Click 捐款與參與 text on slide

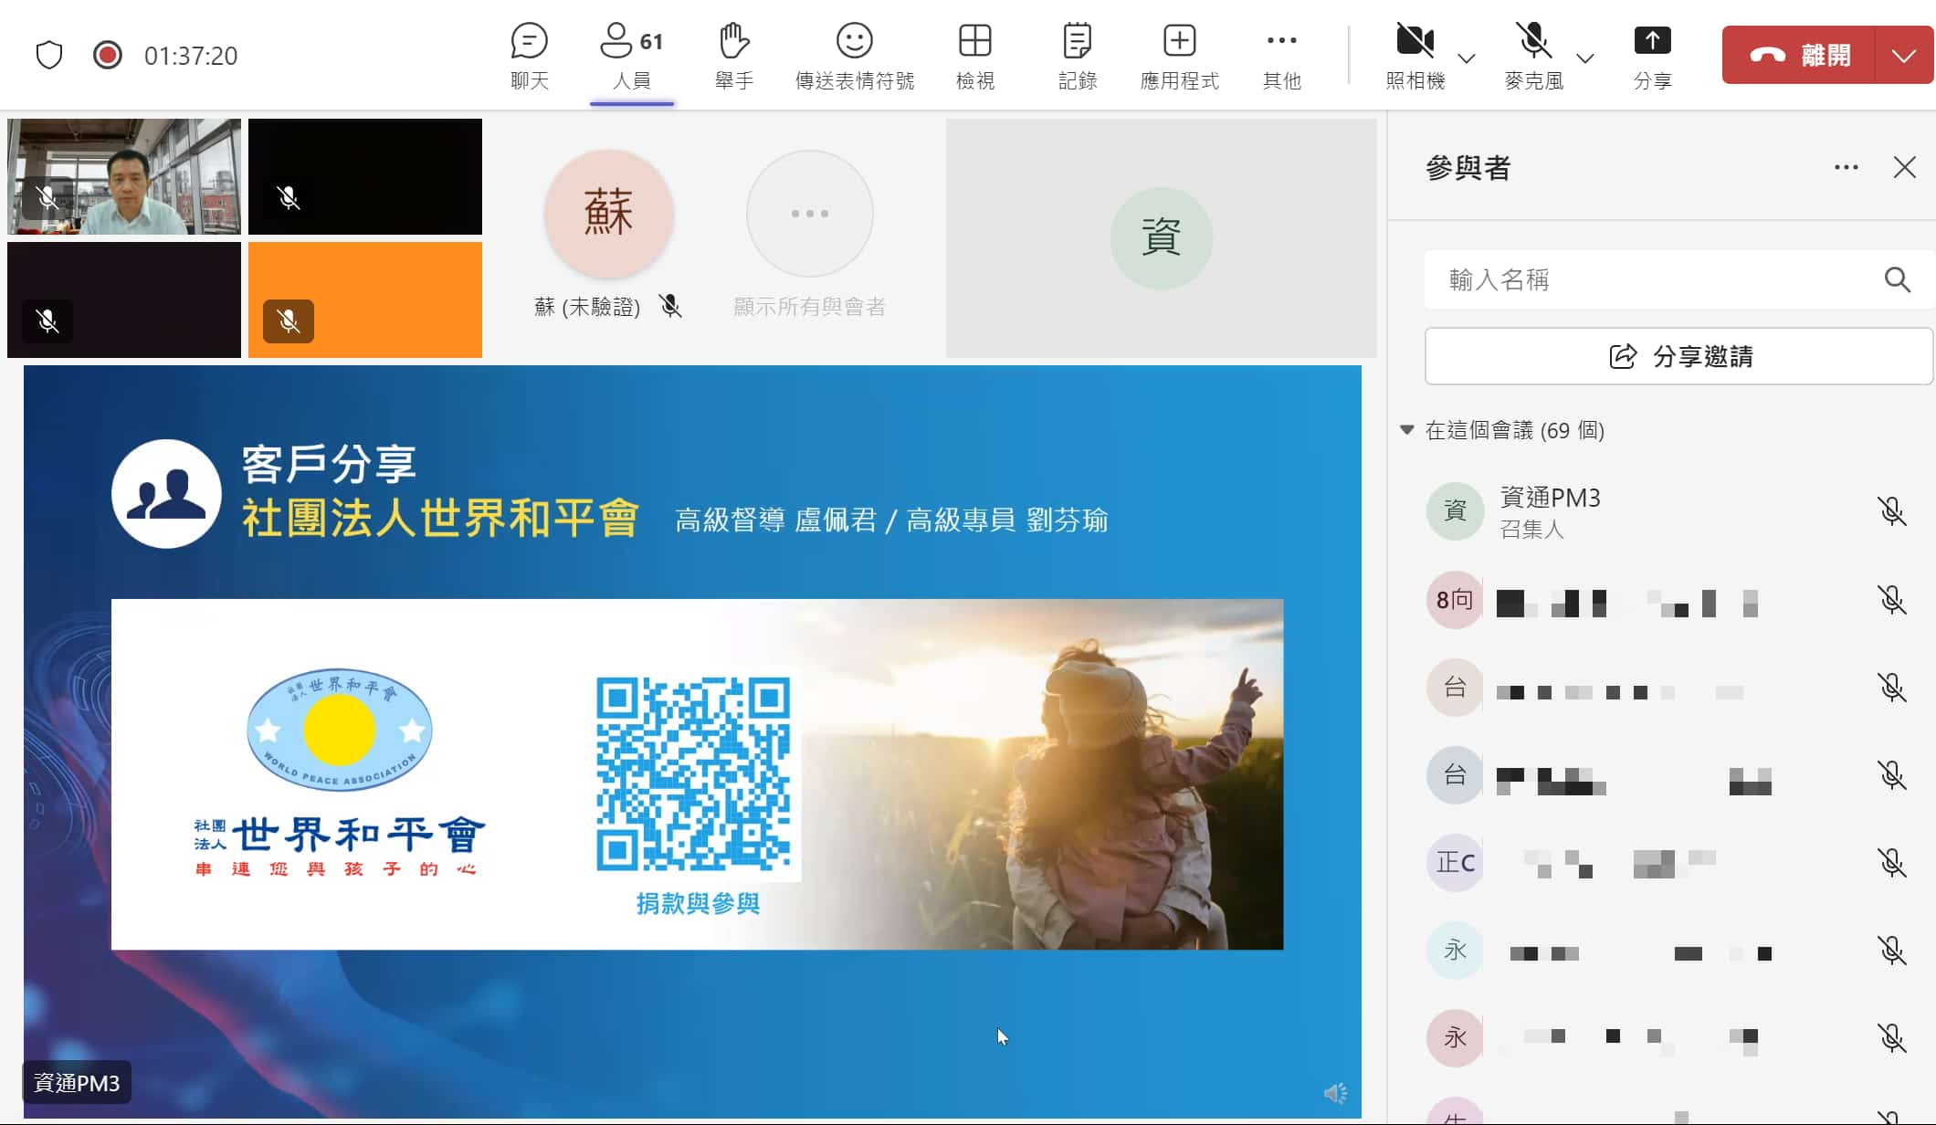click(698, 903)
